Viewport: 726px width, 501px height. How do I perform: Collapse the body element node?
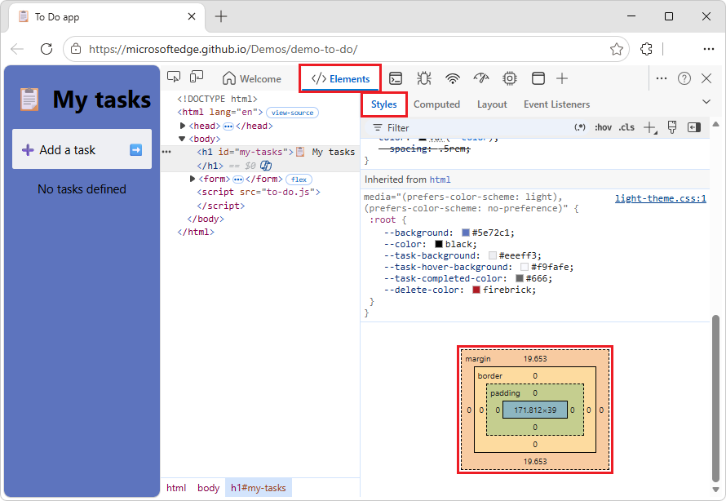[x=182, y=139]
